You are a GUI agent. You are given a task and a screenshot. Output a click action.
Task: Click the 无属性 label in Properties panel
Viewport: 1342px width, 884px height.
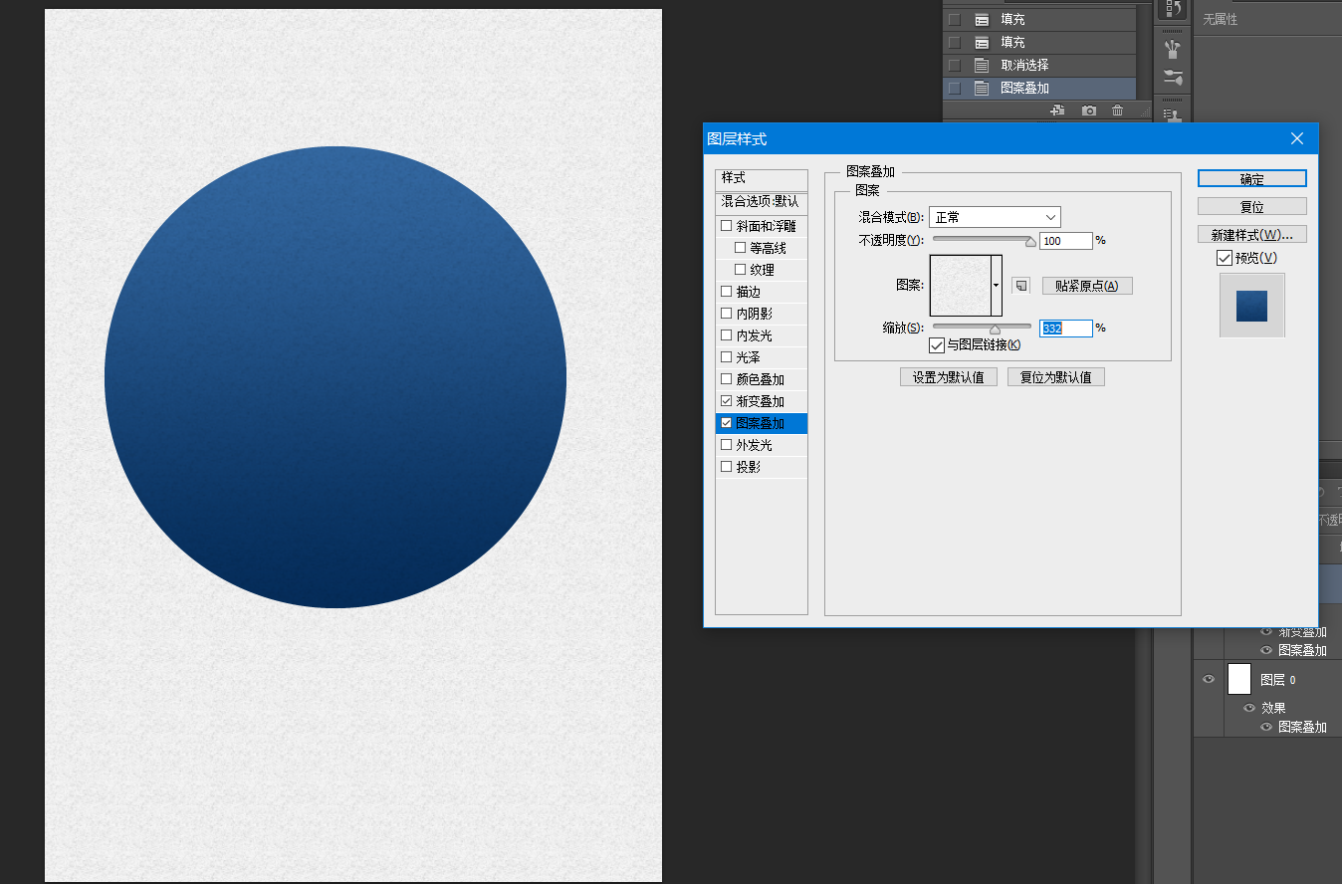point(1221,19)
